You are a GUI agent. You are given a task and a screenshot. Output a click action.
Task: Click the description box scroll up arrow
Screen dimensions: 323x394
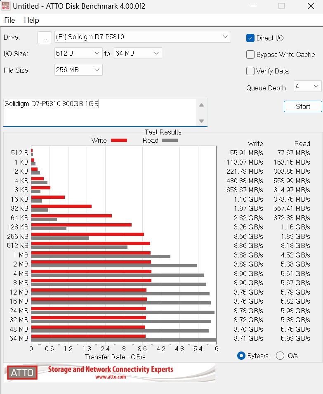[x=201, y=105]
